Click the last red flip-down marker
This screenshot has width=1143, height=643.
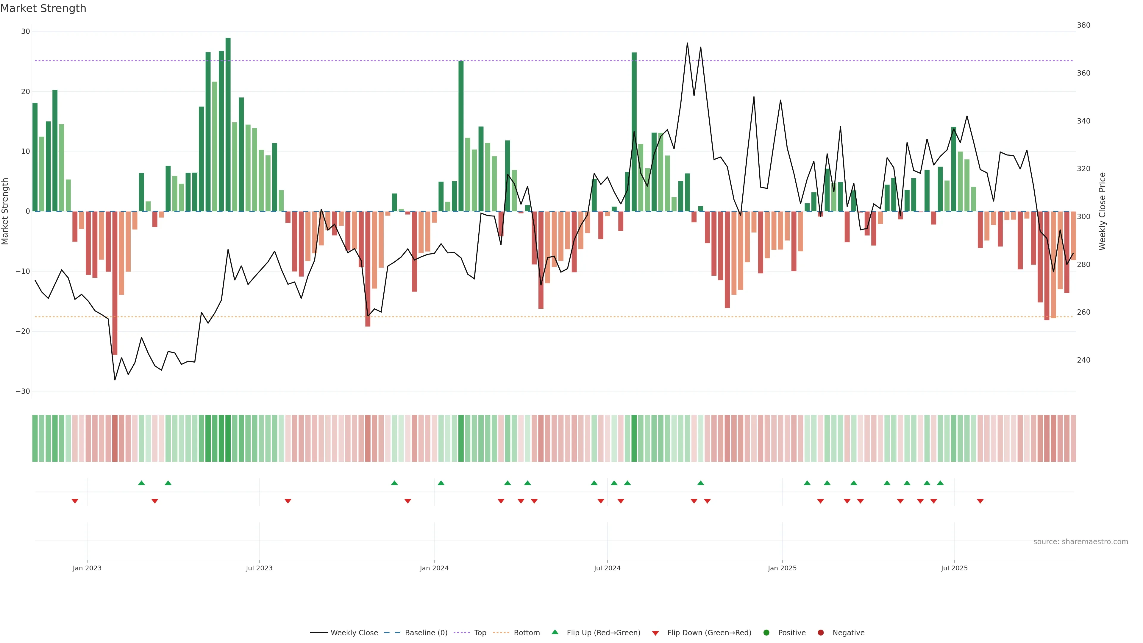[980, 501]
